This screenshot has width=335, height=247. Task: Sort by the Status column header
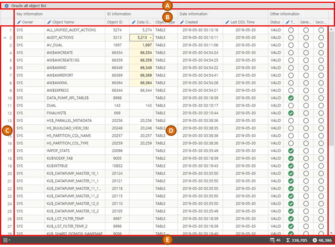click(275, 22)
